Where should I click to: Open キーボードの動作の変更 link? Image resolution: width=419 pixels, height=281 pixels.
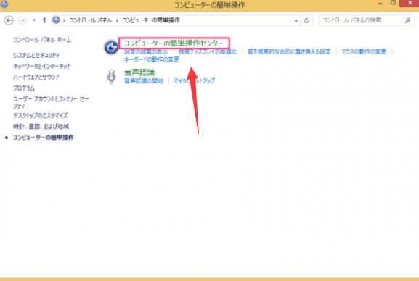(152, 59)
